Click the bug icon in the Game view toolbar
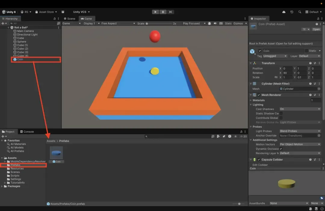Image resolution: width=325 pixels, height=211 pixels. pyautogui.click(x=209, y=23)
